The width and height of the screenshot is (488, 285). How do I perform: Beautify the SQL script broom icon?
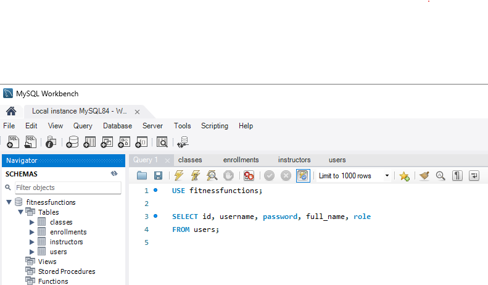424,176
